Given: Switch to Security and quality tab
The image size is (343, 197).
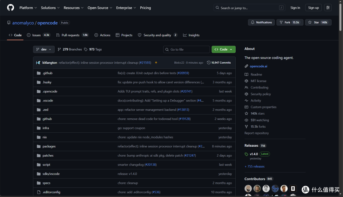Looking at the screenshot, I should pyautogui.click(x=158, y=35).
